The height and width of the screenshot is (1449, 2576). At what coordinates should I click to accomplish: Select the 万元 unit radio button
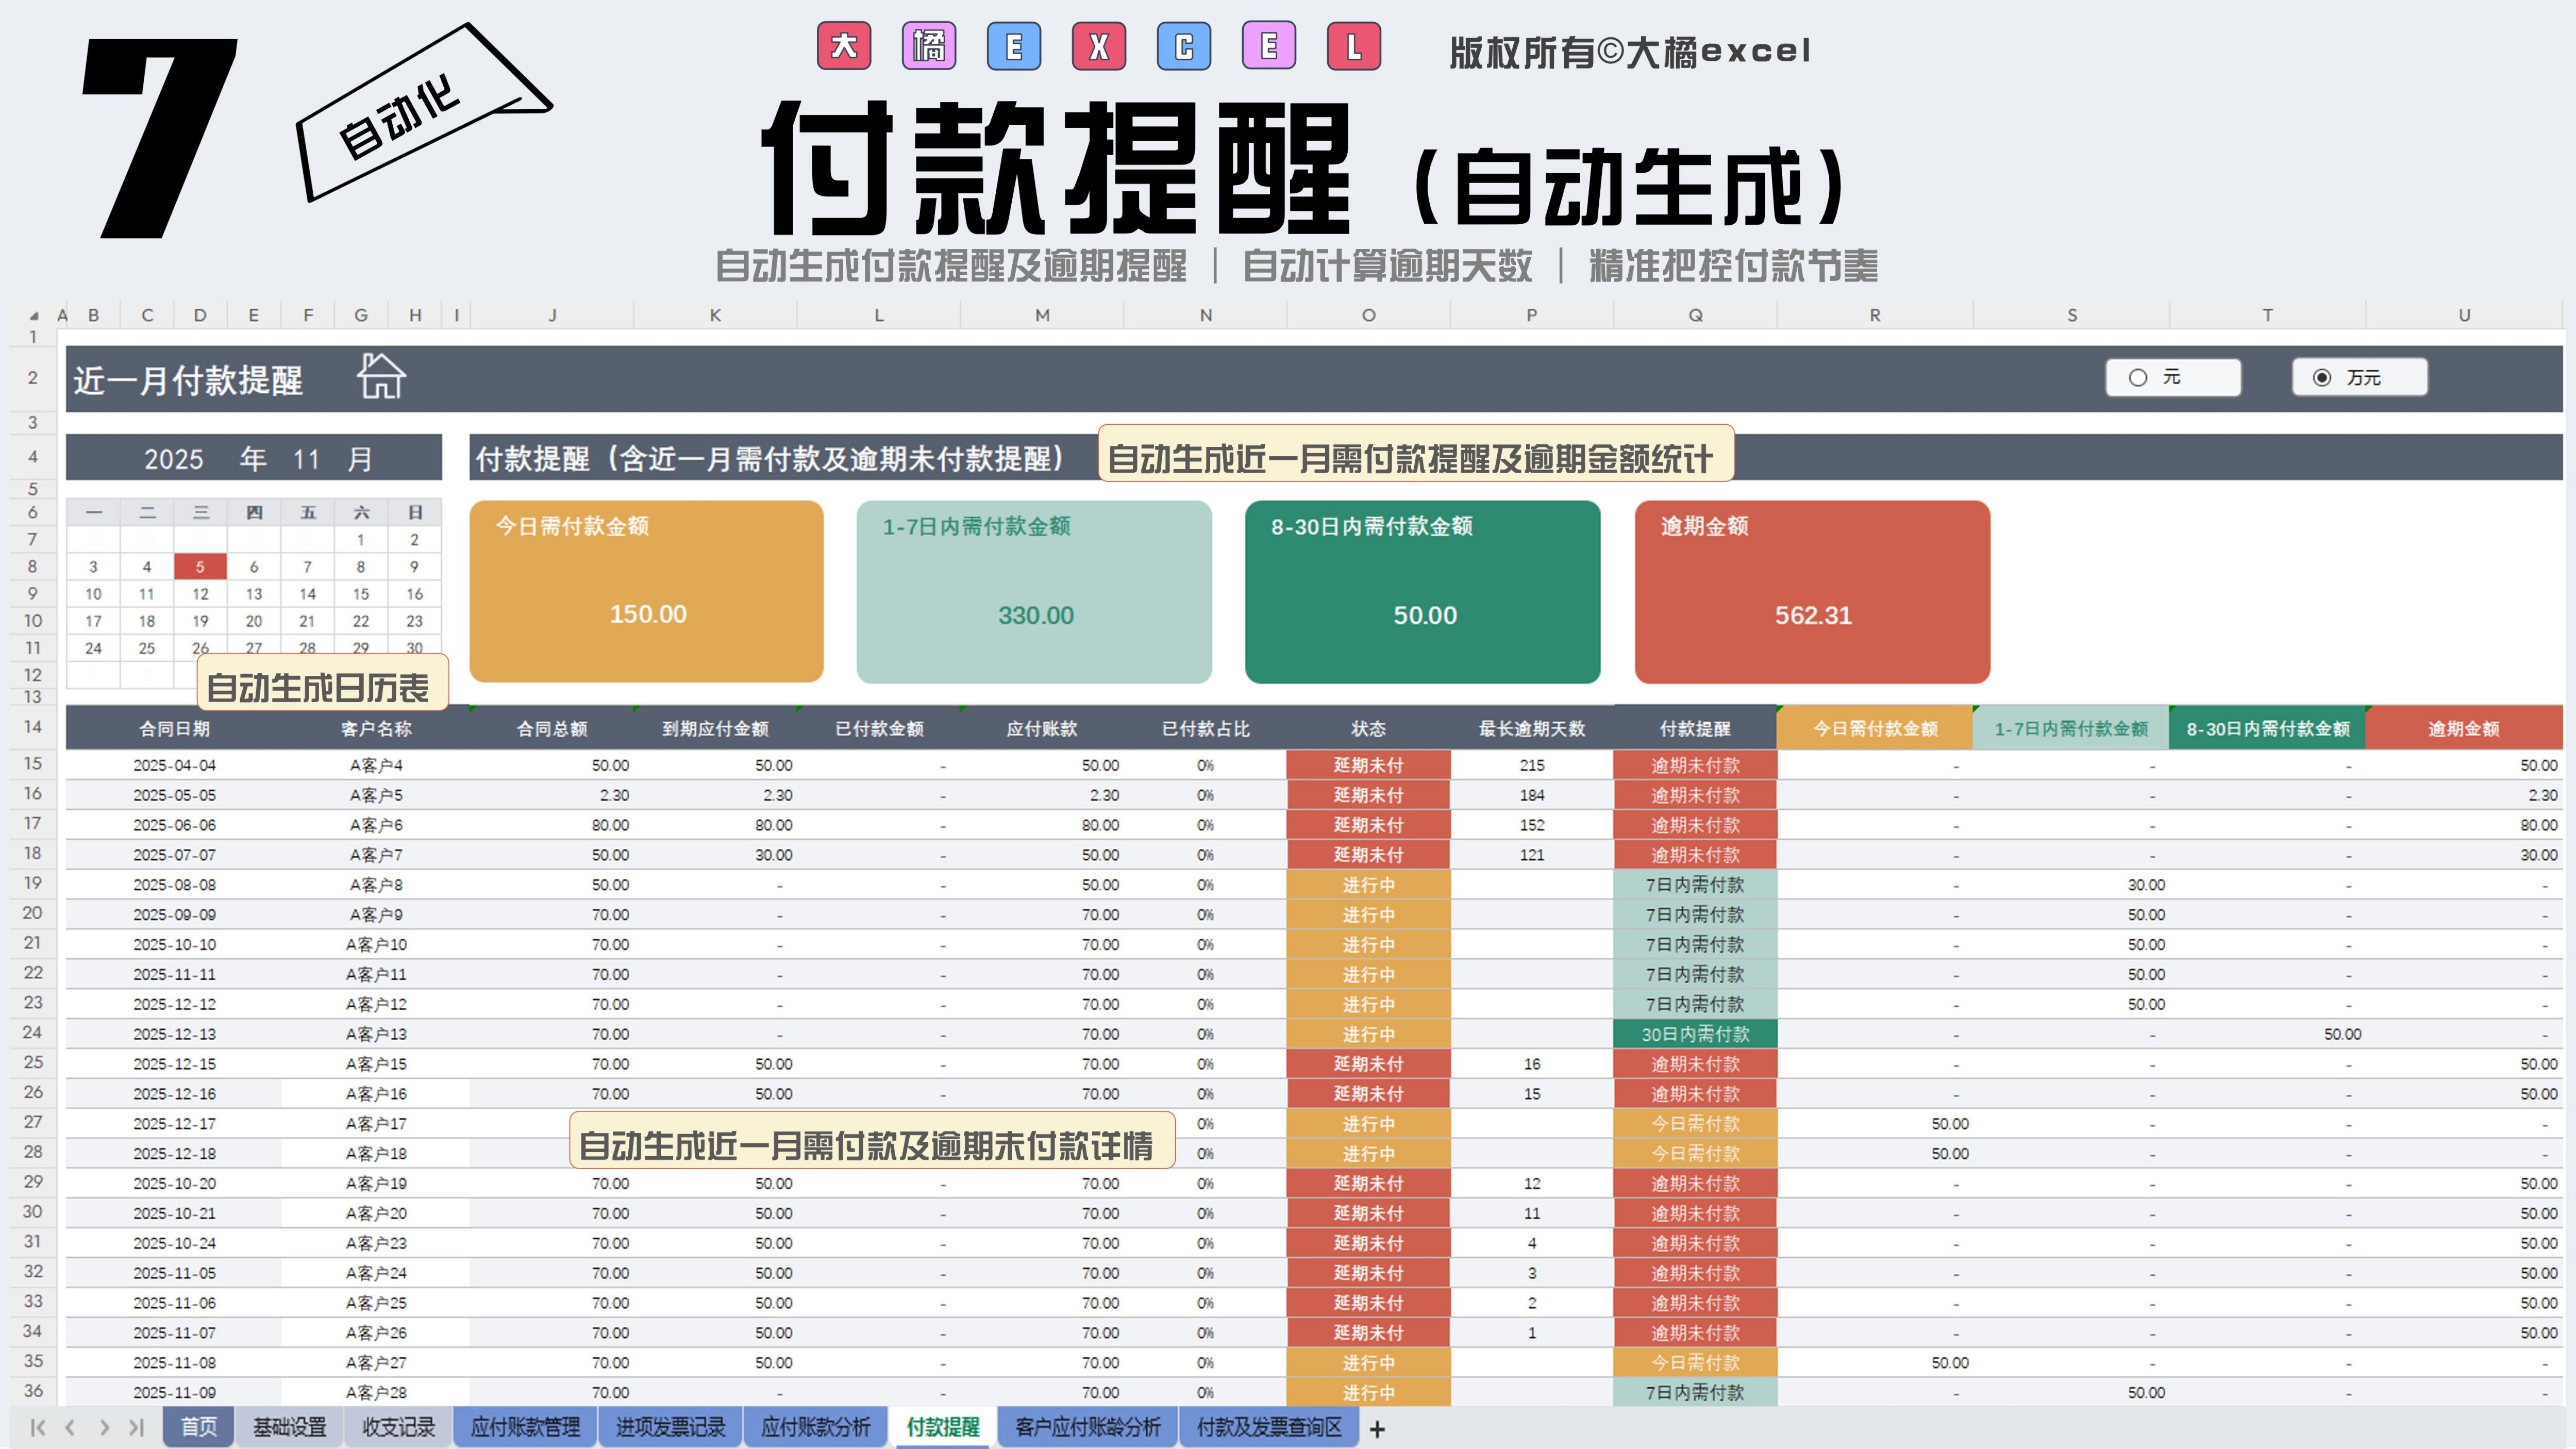click(x=2322, y=378)
